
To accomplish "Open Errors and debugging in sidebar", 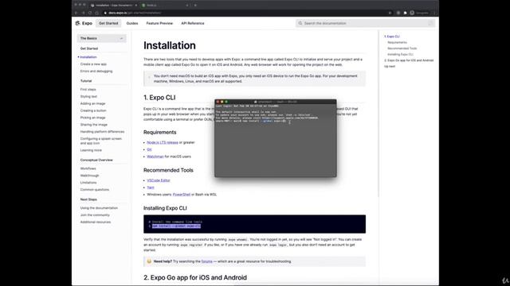I will pos(96,71).
